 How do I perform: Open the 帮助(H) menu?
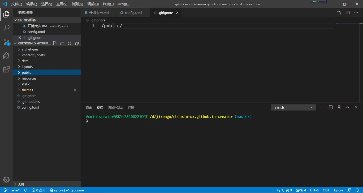[124, 4]
